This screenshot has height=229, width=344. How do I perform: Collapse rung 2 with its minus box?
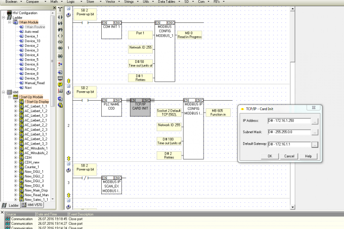[x=68, y=86]
